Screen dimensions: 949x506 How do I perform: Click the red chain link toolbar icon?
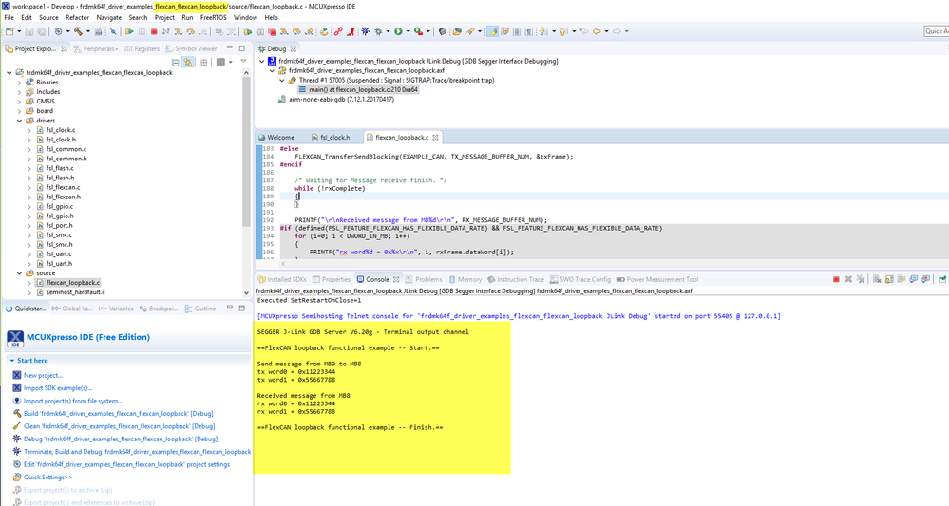click(x=338, y=31)
